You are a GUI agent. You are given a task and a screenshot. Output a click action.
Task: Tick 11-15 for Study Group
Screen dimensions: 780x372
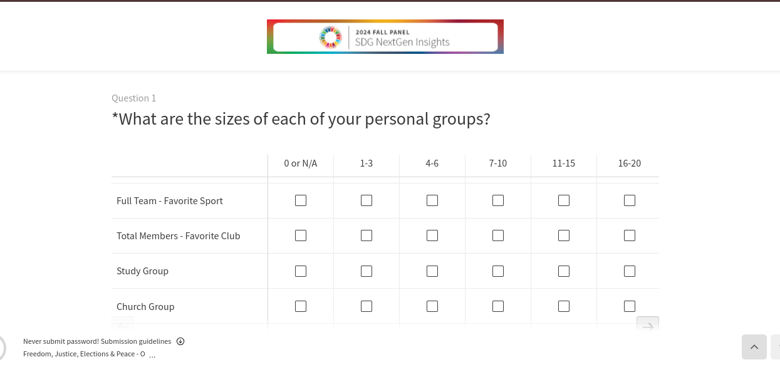tap(564, 271)
